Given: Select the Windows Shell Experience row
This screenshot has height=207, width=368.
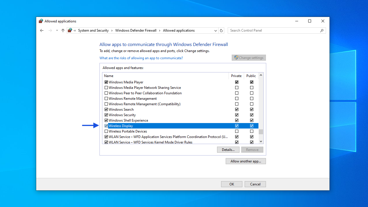Looking at the screenshot, I should pos(181,120).
